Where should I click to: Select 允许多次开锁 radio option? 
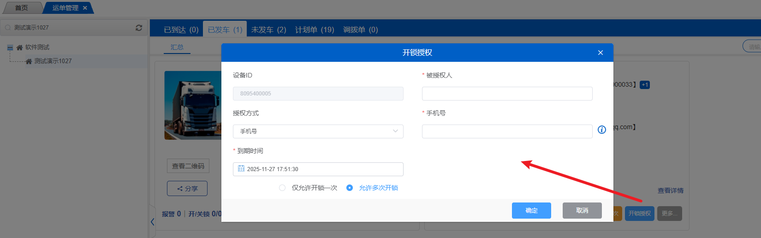pos(350,188)
